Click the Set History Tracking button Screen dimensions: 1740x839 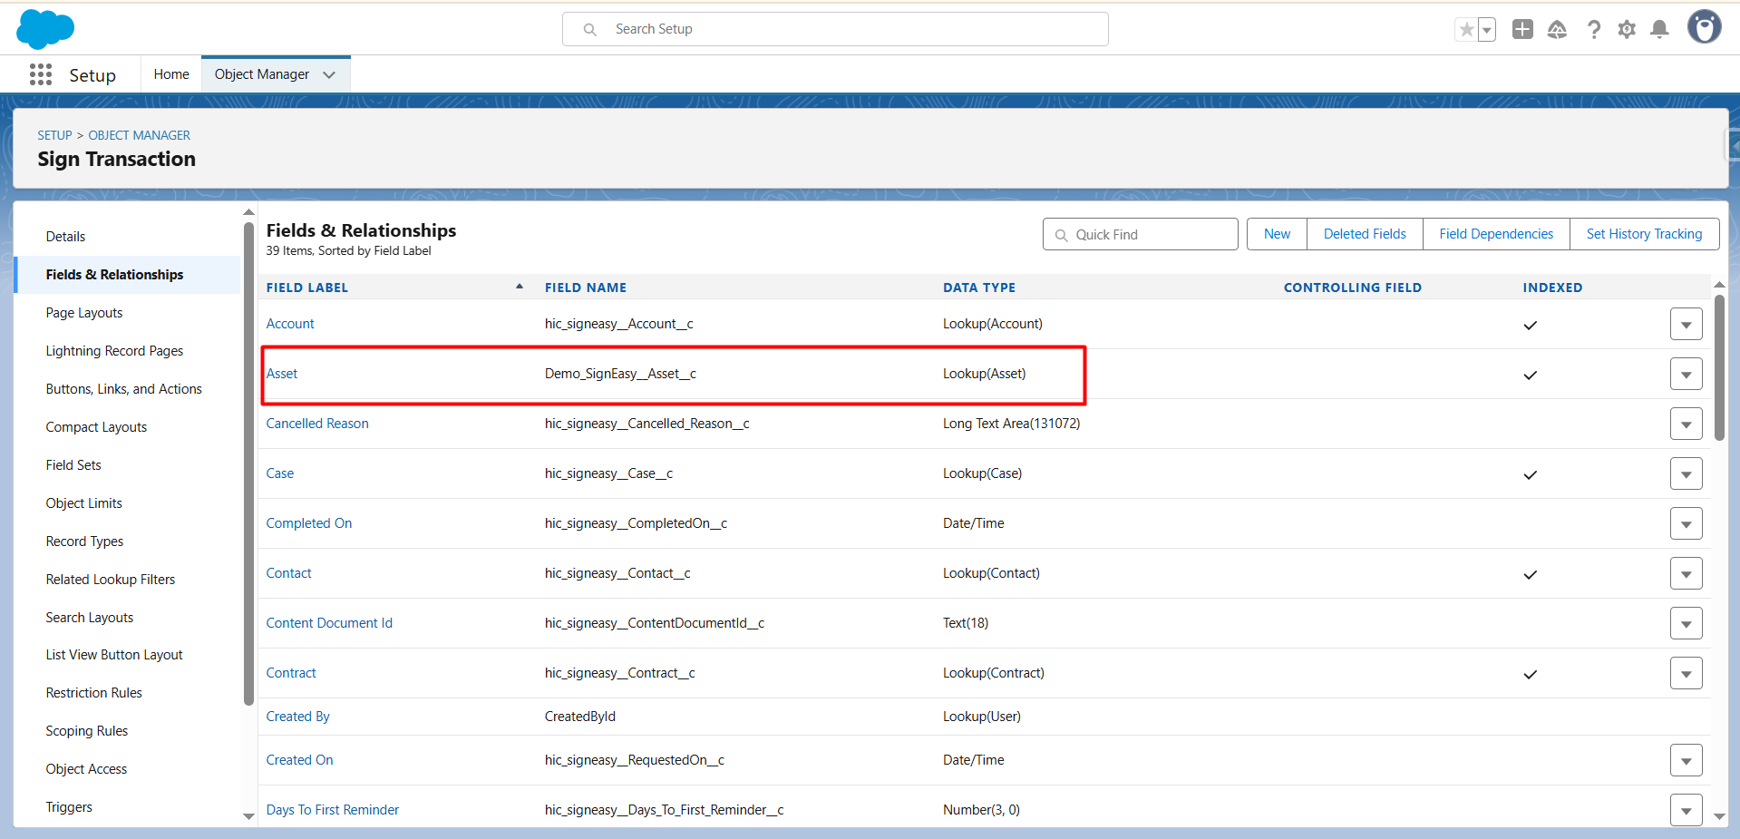(1643, 234)
